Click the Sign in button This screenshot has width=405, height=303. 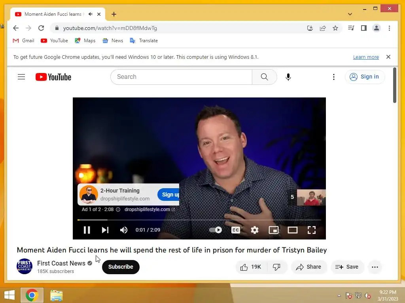364,77
